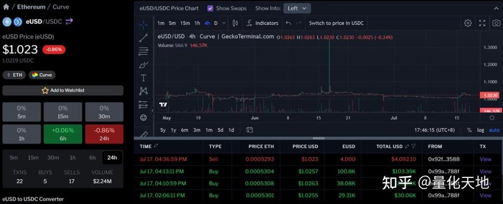503x204 pixels.
Task: Add eUSD pool to Watchlist
Action: [63, 90]
